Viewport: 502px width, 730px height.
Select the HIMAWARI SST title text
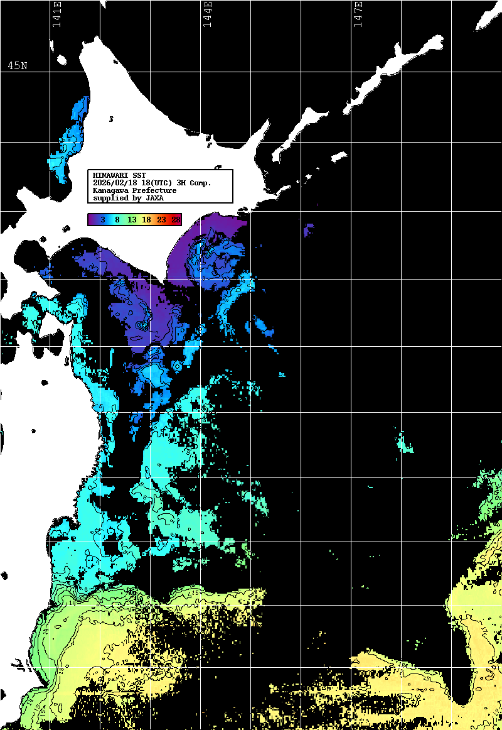[x=119, y=175]
